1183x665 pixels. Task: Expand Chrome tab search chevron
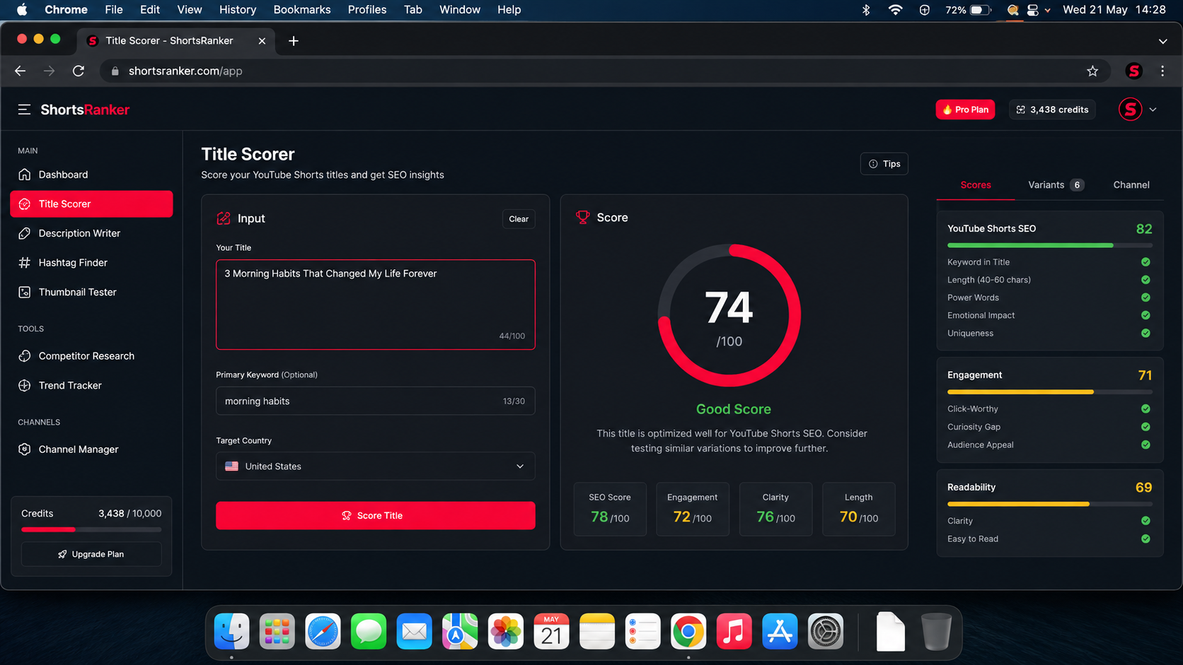[1162, 41]
